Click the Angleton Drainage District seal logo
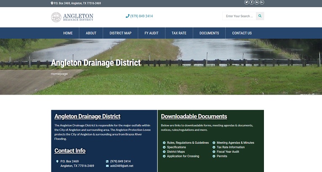Screen dimensions: 322x172 coord(56,17)
